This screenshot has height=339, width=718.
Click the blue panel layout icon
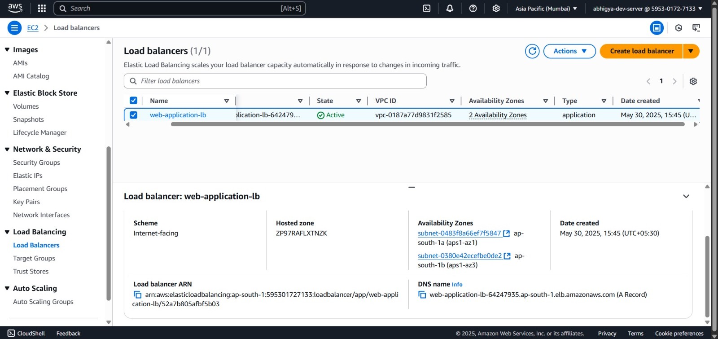[657, 28]
